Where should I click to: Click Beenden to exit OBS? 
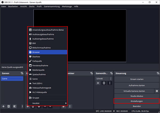(x=137, y=106)
